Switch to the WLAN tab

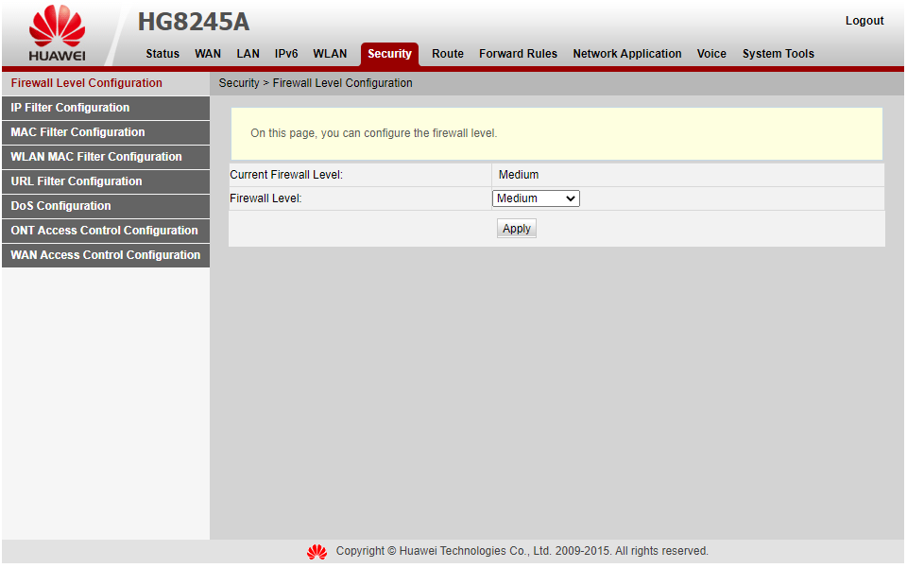click(330, 54)
